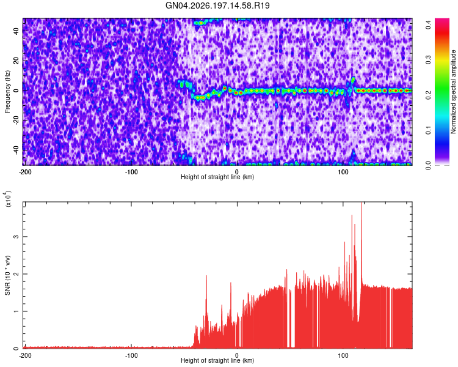Click the 100 tick label under SNR plot
The image size is (458, 367).
343,355
